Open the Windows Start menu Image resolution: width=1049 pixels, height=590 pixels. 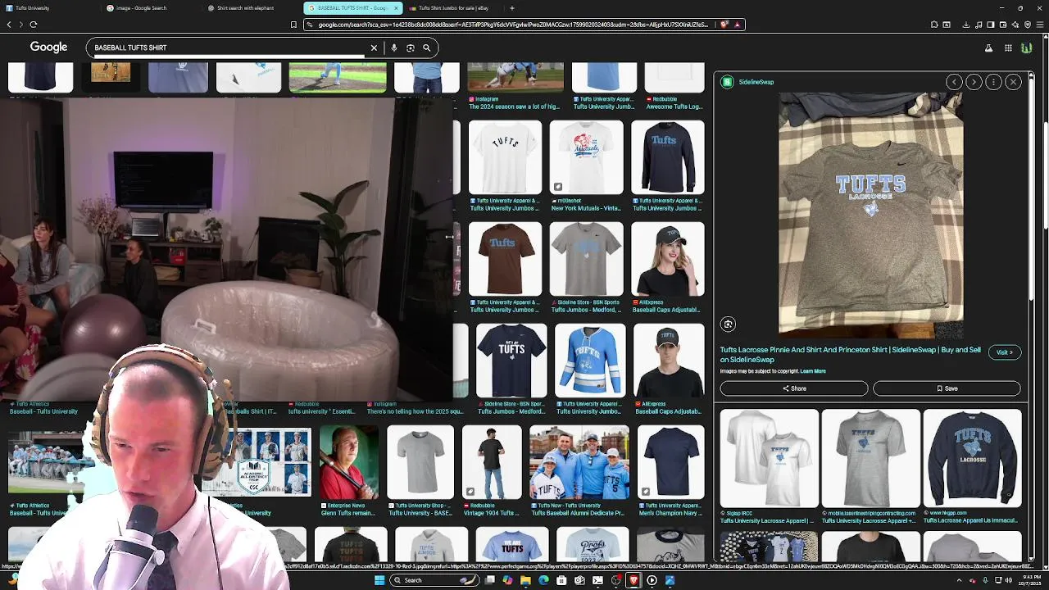coord(379,580)
